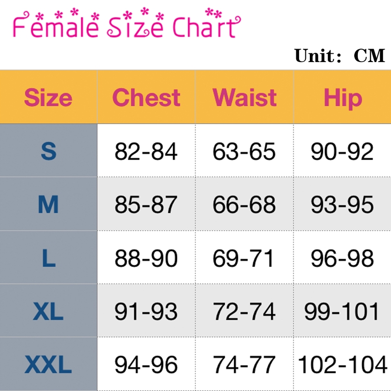Select the Size column header

click(48, 98)
